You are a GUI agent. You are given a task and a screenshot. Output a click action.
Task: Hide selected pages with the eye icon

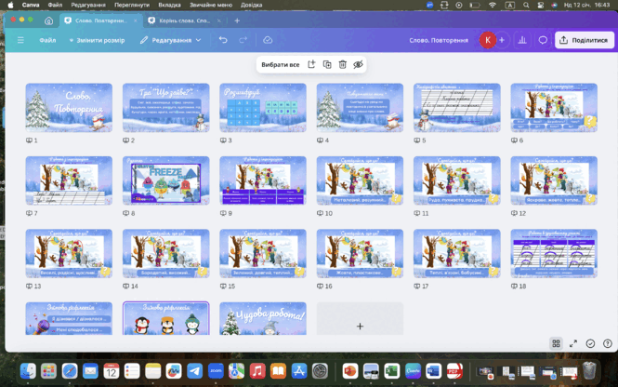pyautogui.click(x=358, y=64)
